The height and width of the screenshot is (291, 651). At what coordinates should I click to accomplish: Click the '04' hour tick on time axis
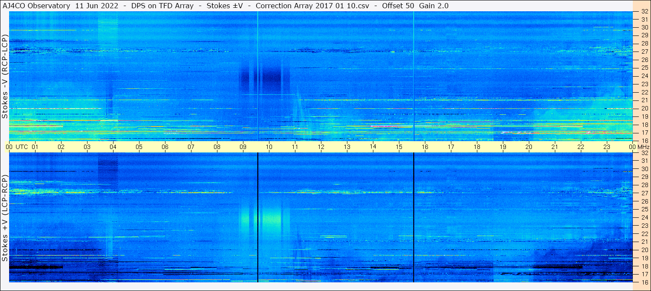pos(113,147)
